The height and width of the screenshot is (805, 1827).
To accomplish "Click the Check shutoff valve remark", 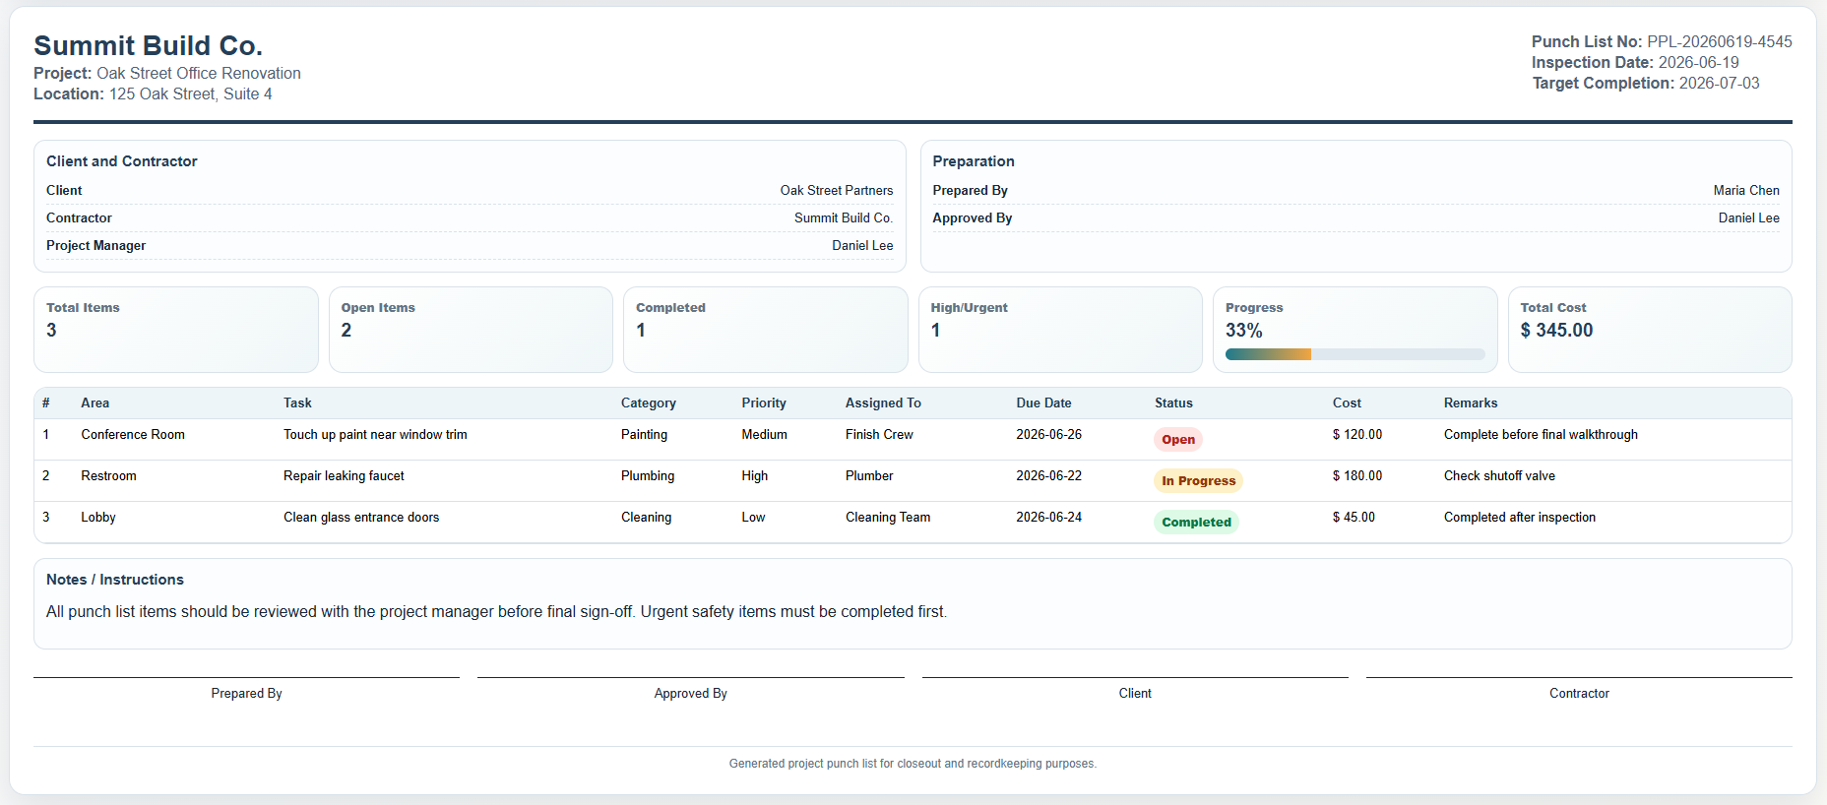I will (1499, 476).
